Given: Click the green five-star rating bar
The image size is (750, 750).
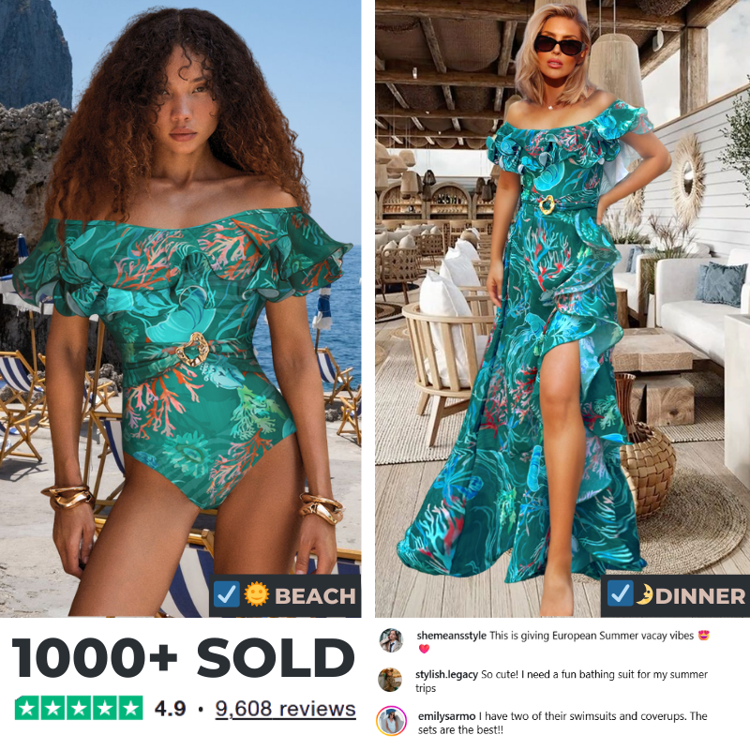Looking at the screenshot, I should click(79, 708).
